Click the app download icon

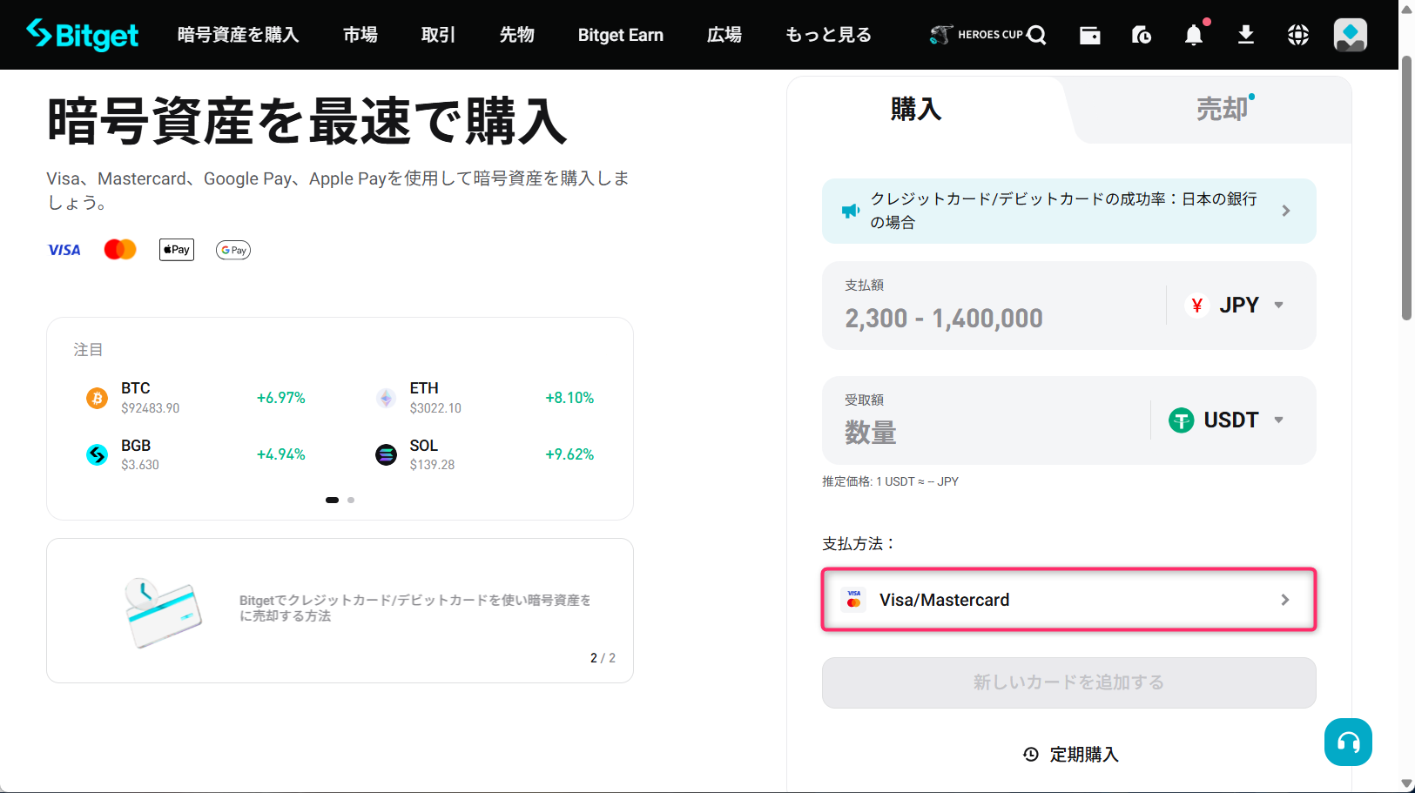[1245, 35]
